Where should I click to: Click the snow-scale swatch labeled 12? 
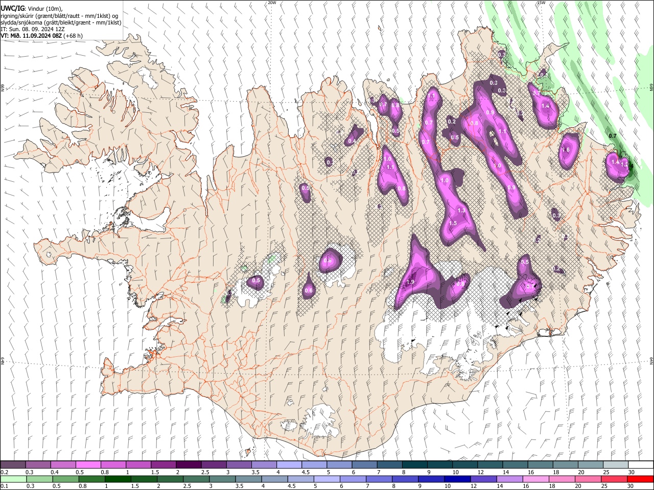(490, 465)
